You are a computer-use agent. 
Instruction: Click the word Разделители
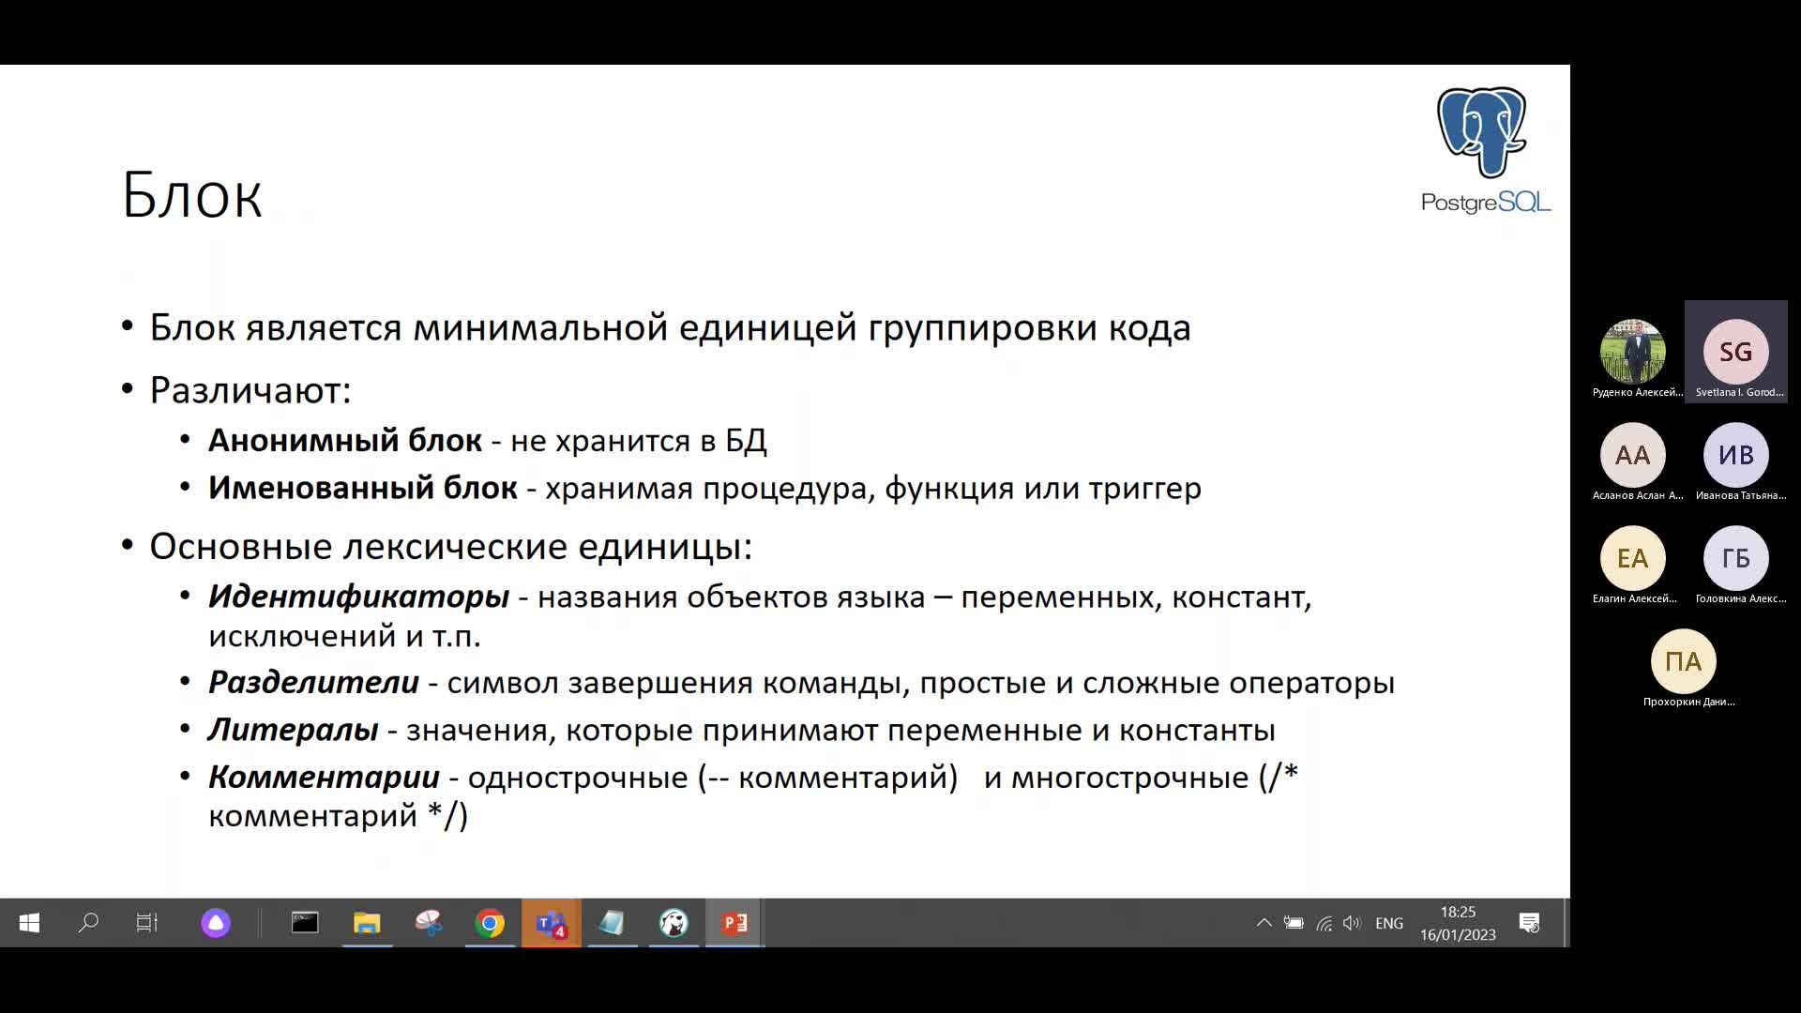point(314,682)
